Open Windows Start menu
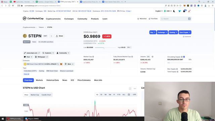 tap(3, 119)
